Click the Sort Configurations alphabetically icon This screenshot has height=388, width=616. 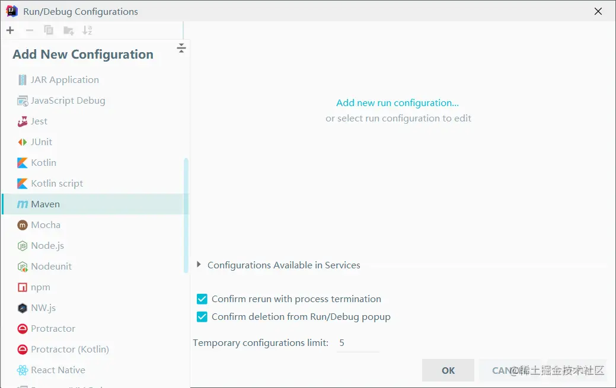coord(87,30)
